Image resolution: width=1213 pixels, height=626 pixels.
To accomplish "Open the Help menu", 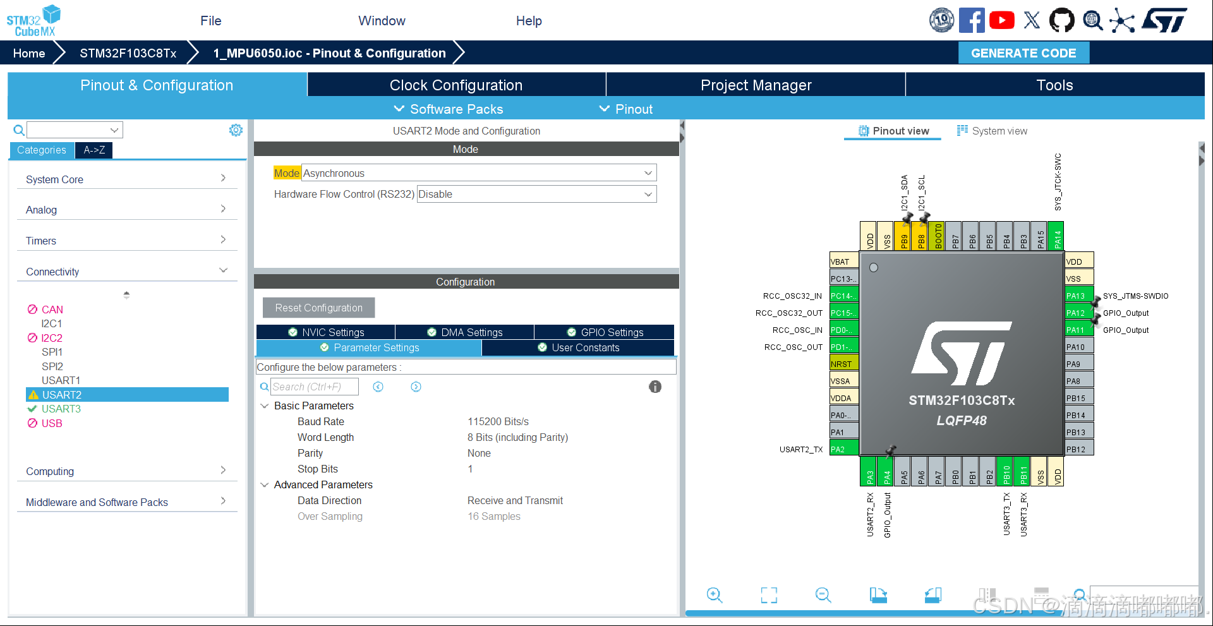I will click(529, 21).
